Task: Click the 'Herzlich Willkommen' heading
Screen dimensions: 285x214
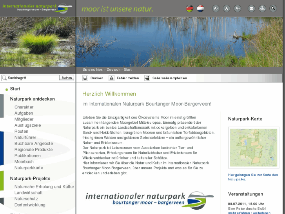Action: click(109, 94)
